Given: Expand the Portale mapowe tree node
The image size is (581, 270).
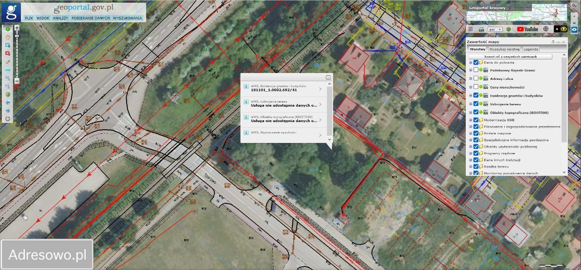Looking at the screenshot, I should pyautogui.click(x=471, y=133).
